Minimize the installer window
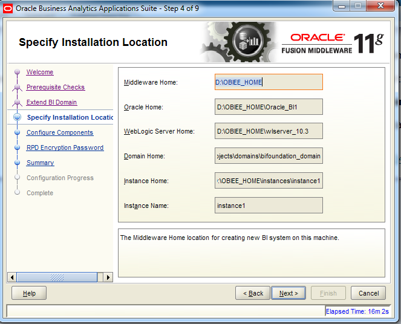 click(342, 5)
